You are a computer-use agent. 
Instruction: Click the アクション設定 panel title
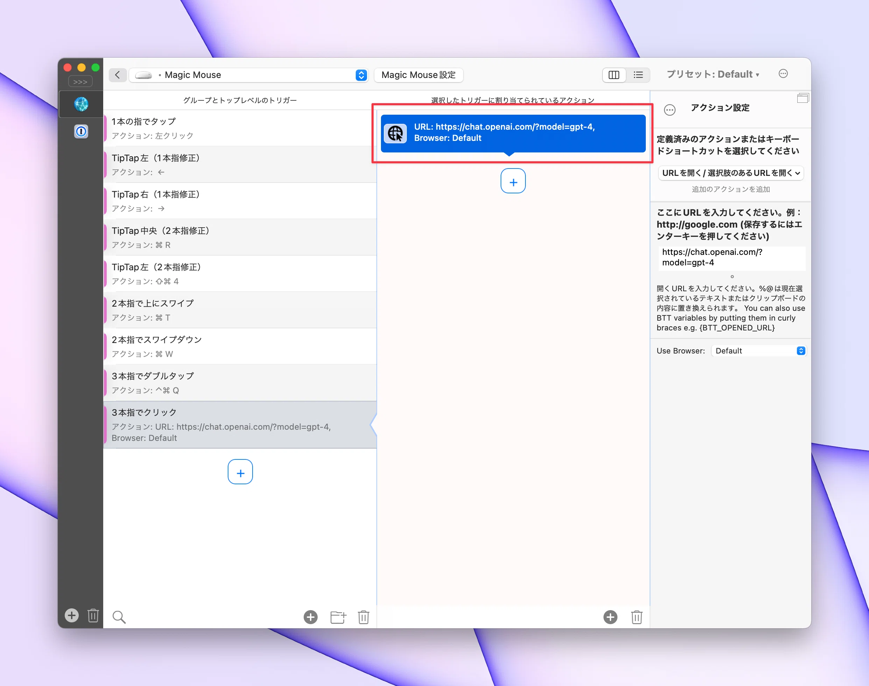pyautogui.click(x=720, y=108)
